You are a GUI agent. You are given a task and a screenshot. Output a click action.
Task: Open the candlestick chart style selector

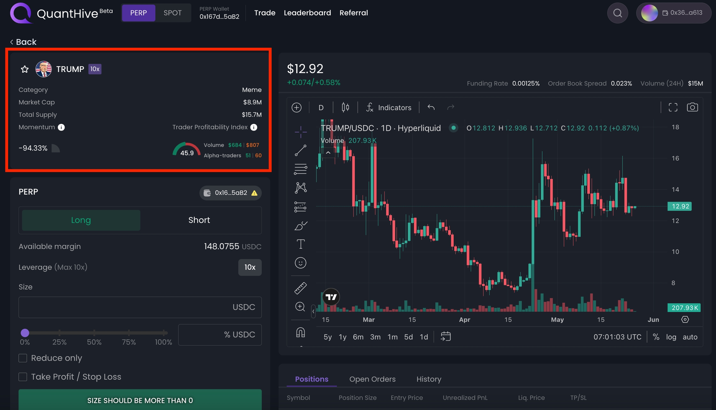345,108
